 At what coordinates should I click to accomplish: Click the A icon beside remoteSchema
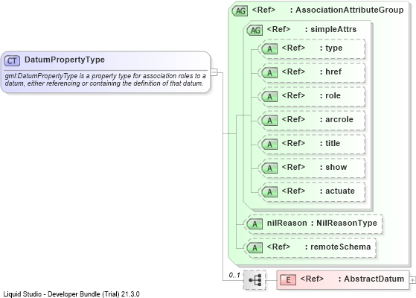[255, 248]
